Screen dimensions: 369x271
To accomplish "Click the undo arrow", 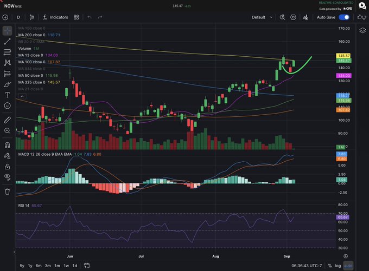I will (89, 17).
